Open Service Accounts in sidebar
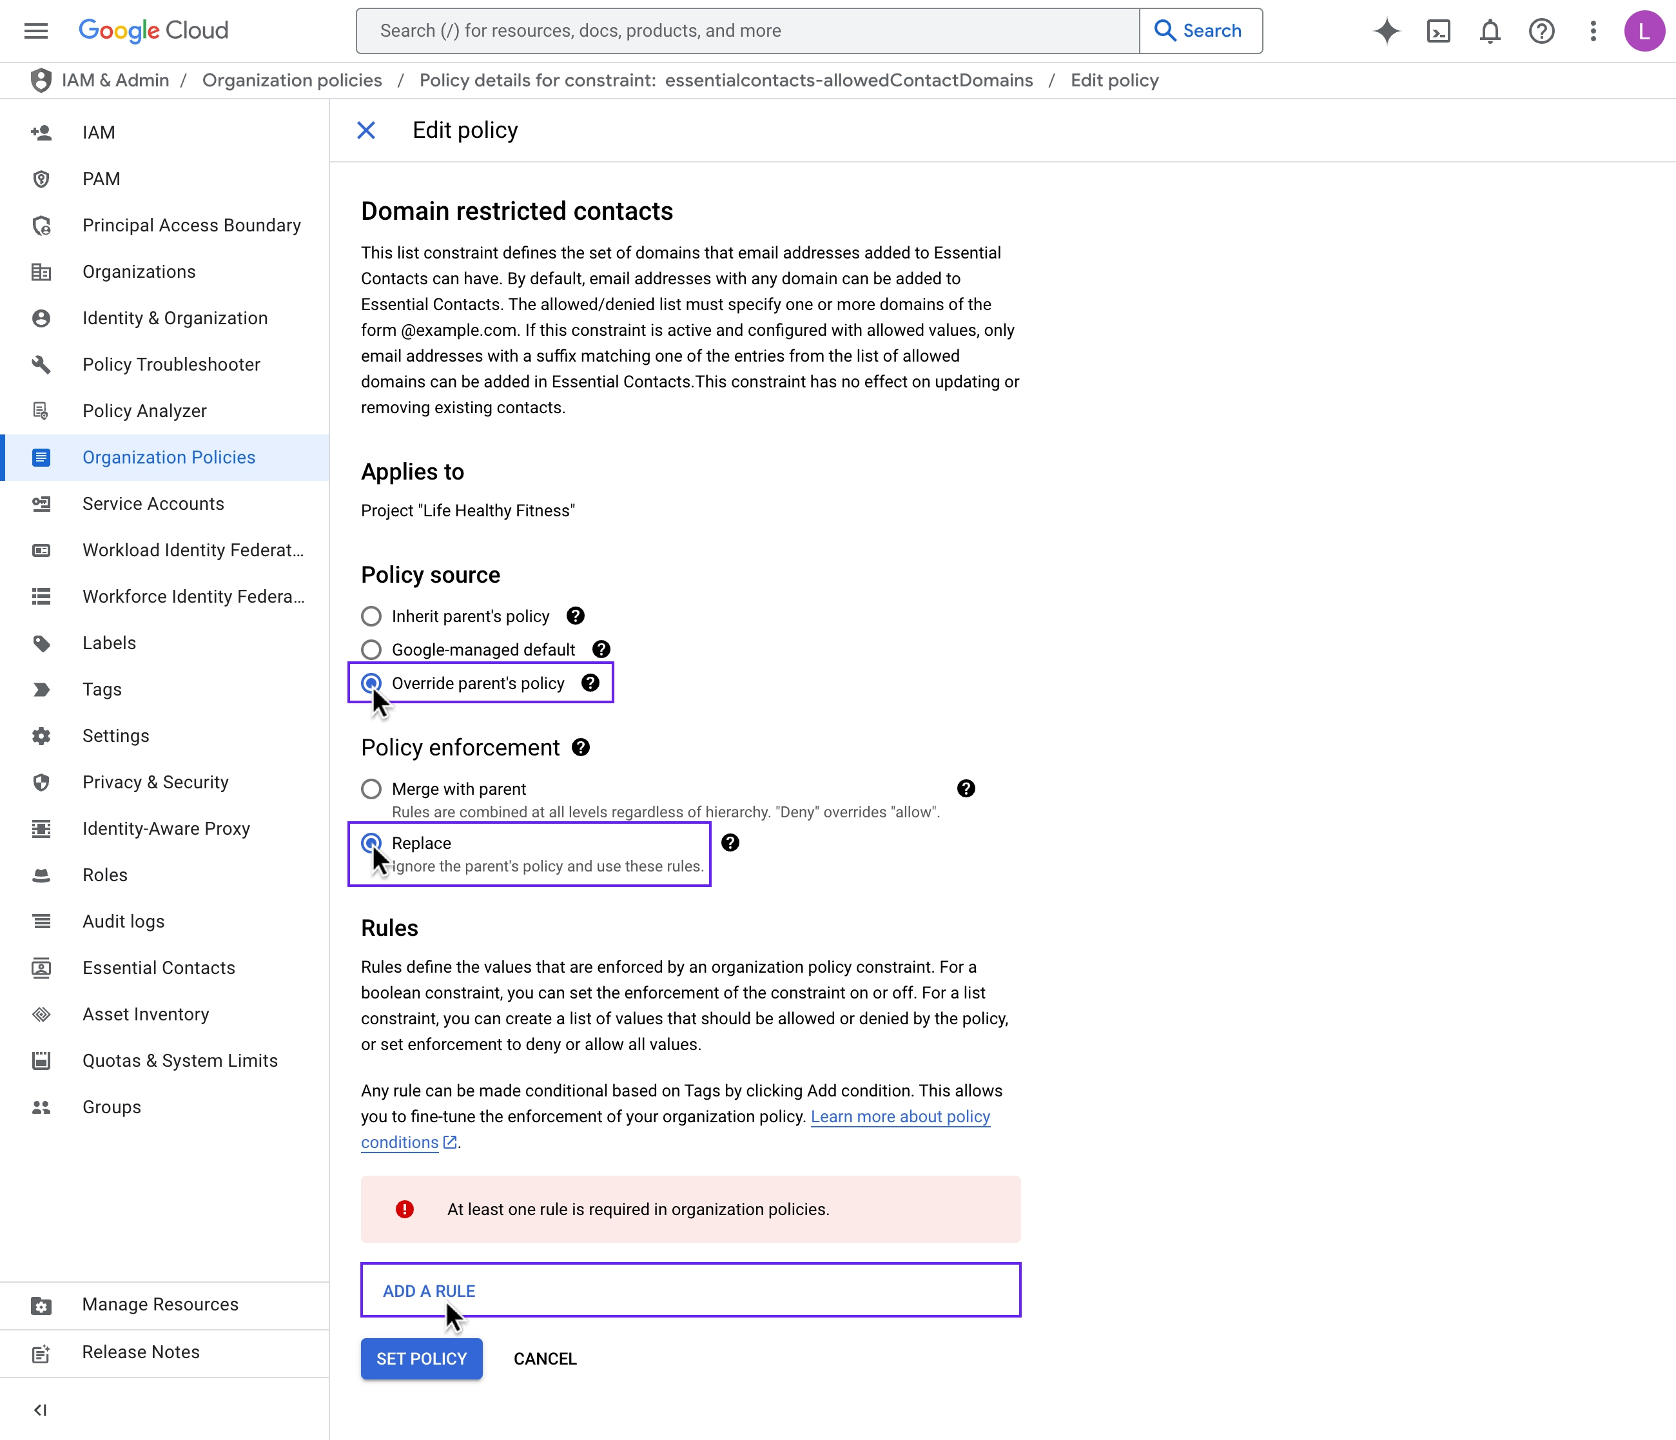 153,503
